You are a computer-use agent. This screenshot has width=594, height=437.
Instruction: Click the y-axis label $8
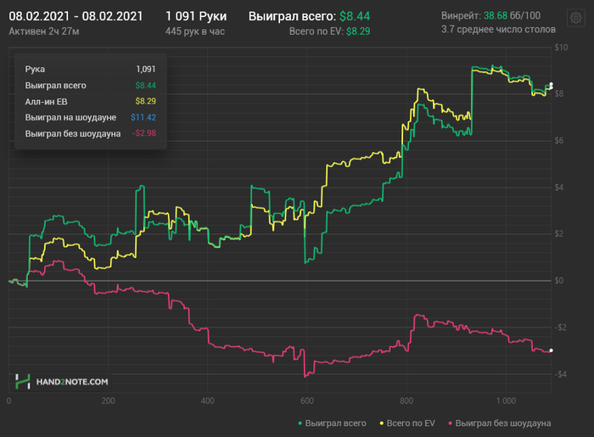[558, 94]
